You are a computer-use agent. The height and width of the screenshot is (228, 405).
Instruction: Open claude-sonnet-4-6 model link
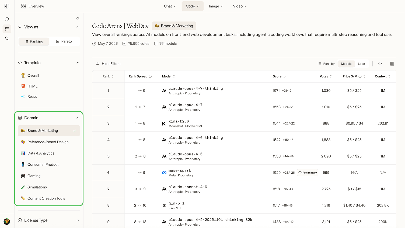pyautogui.click(x=188, y=187)
